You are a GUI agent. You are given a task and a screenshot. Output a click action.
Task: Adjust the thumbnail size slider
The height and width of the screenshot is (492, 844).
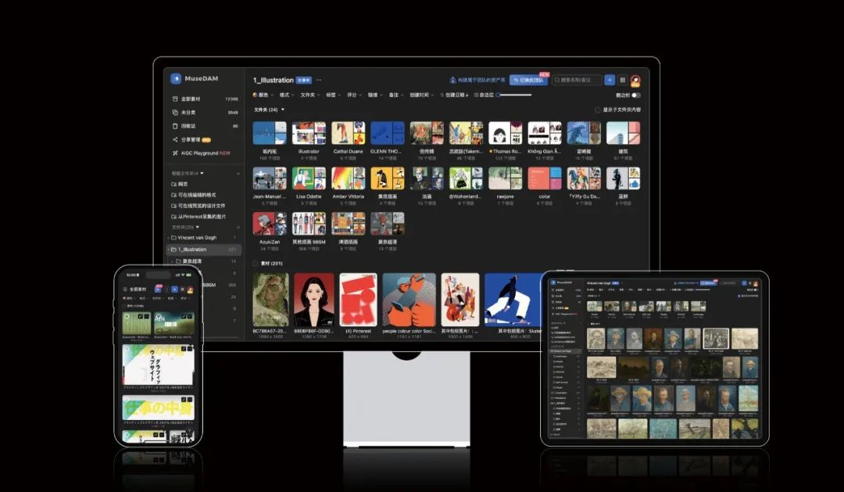click(514, 95)
